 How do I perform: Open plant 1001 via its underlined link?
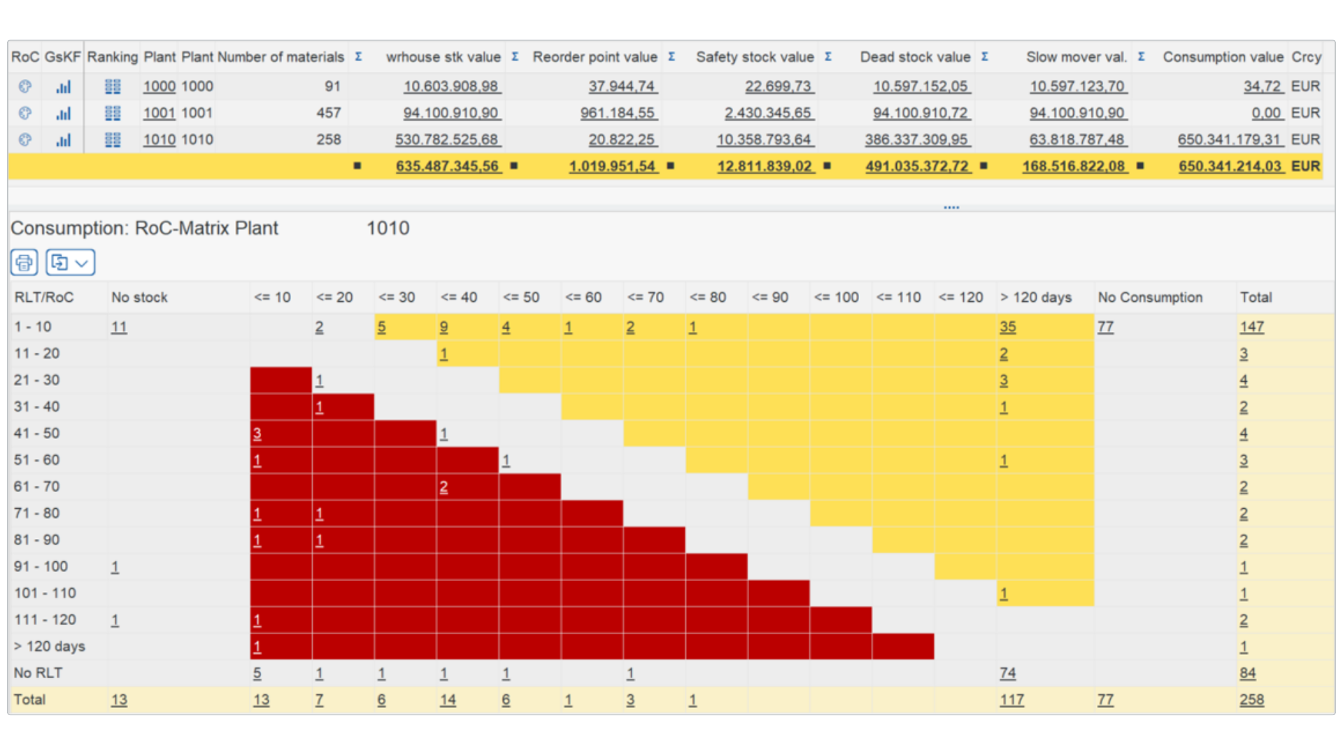[159, 113]
